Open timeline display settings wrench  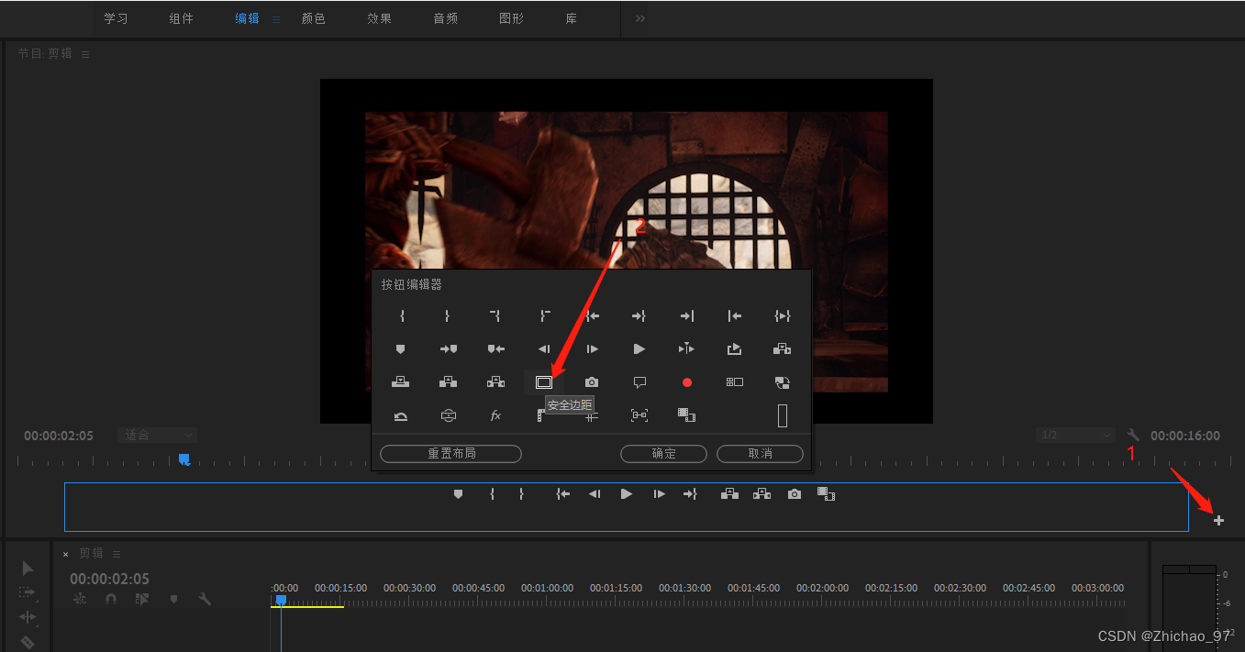coord(205,599)
